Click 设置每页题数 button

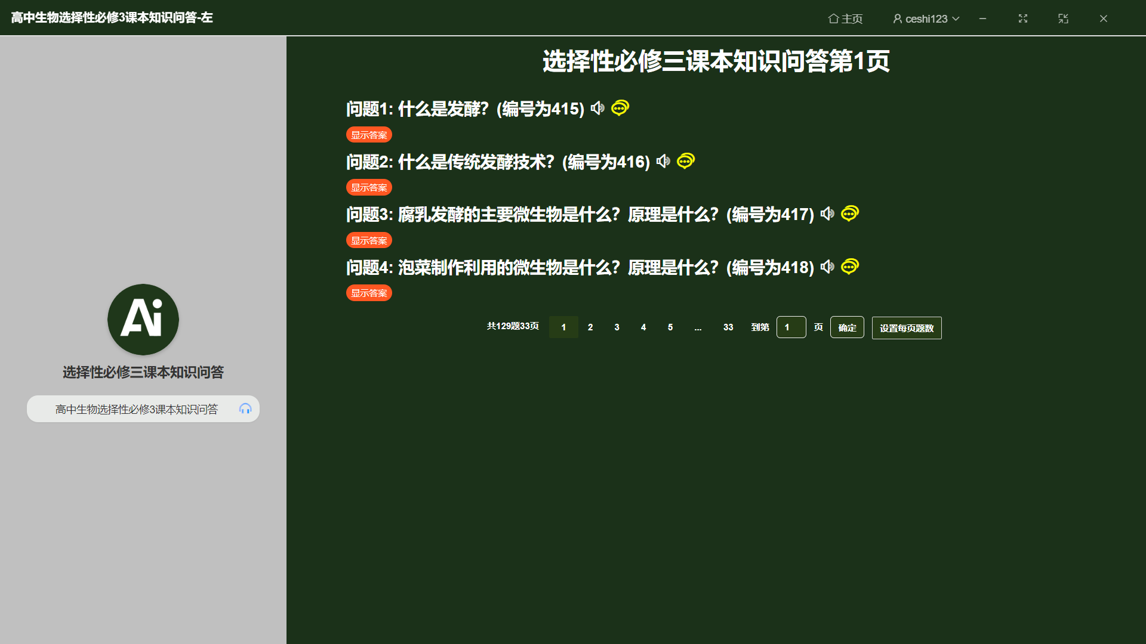coord(907,328)
